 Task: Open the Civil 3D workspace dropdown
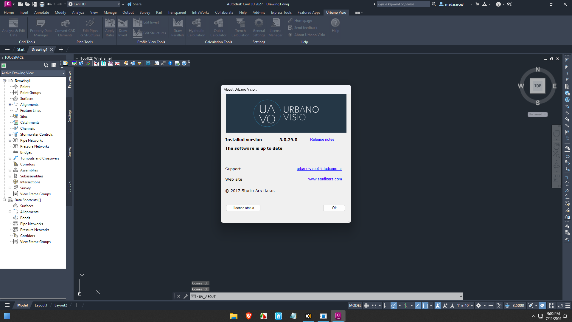tap(94, 4)
